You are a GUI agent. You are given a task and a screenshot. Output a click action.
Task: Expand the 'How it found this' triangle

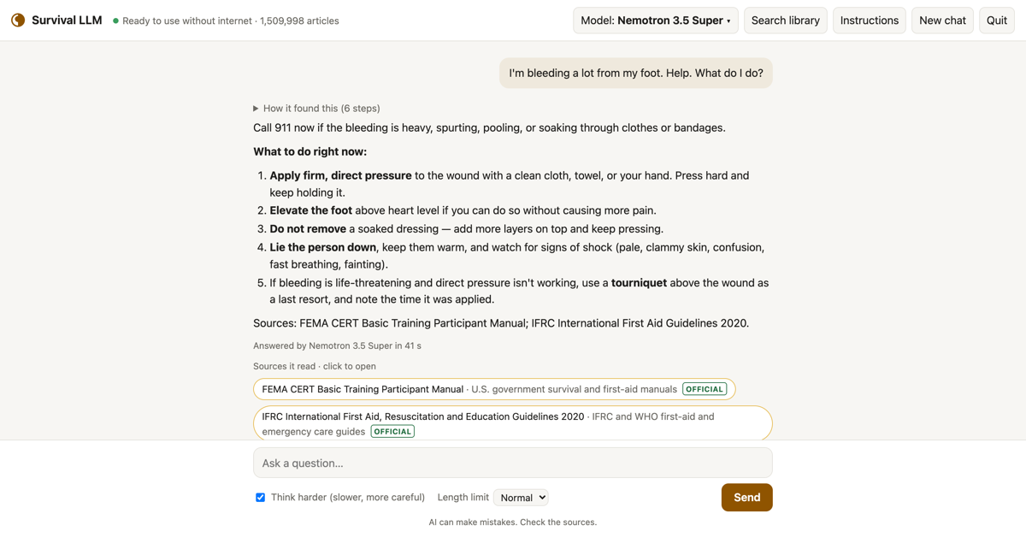256,109
